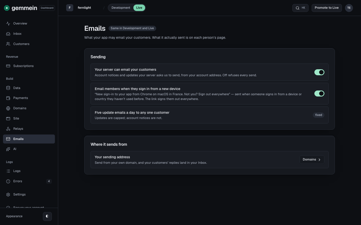Click the Errors count badge 4
Viewport: 361px width, 225px height.
coord(49,181)
